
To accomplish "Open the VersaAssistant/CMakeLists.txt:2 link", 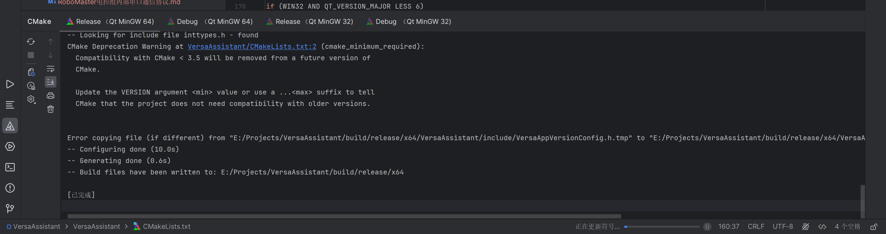I will 252,46.
